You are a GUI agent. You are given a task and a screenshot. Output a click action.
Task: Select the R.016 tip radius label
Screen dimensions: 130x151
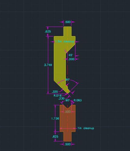[58, 95]
